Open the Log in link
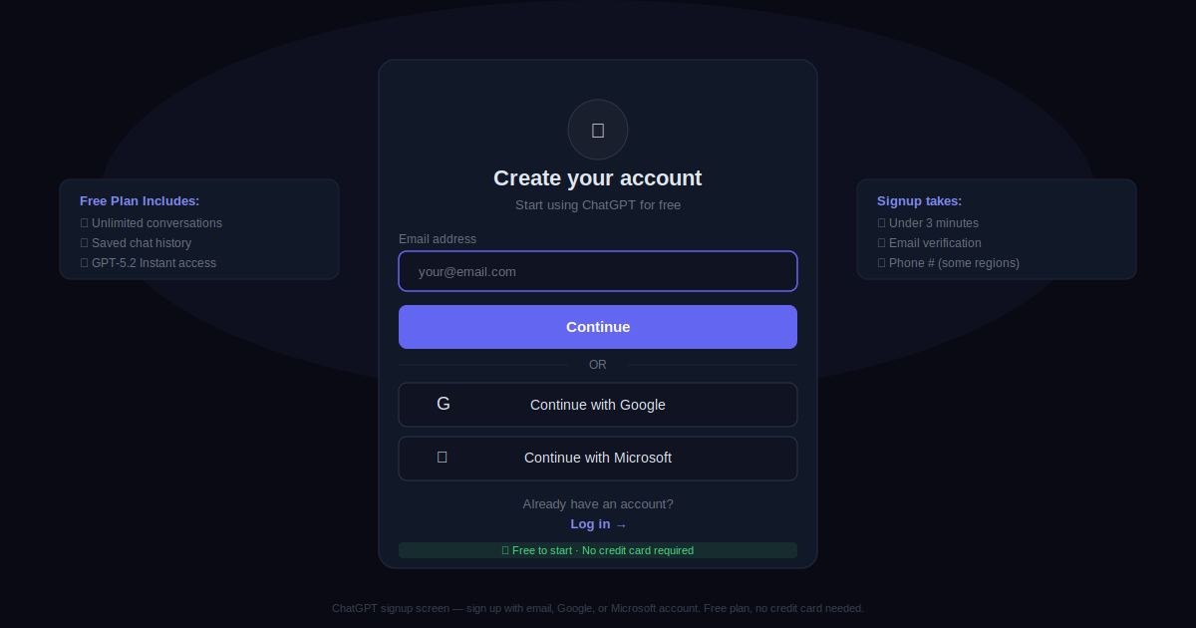The width and height of the screenshot is (1196, 628). pyautogui.click(x=590, y=524)
